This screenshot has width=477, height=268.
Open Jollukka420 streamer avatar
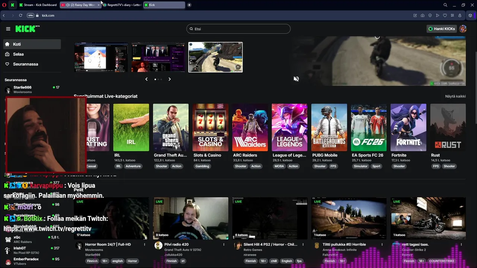158,245
